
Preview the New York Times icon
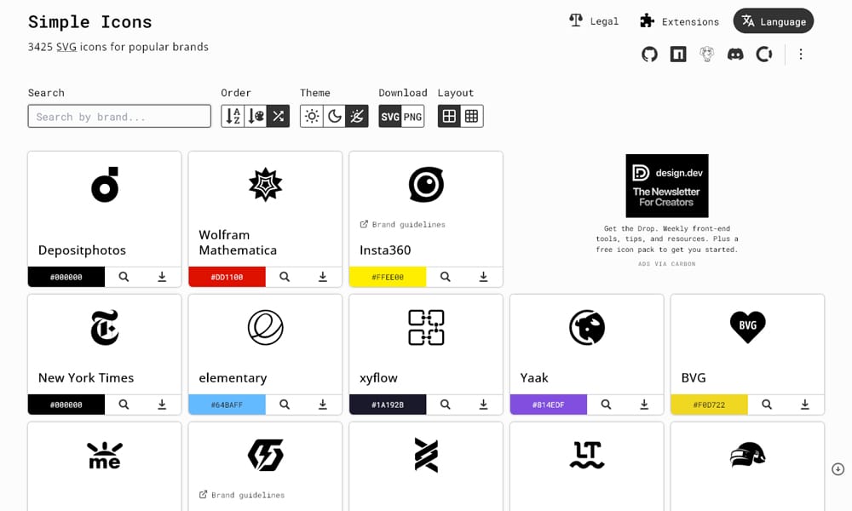point(124,405)
